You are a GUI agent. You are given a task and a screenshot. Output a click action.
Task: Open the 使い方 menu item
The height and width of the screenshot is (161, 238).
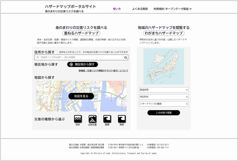pos(117,9)
